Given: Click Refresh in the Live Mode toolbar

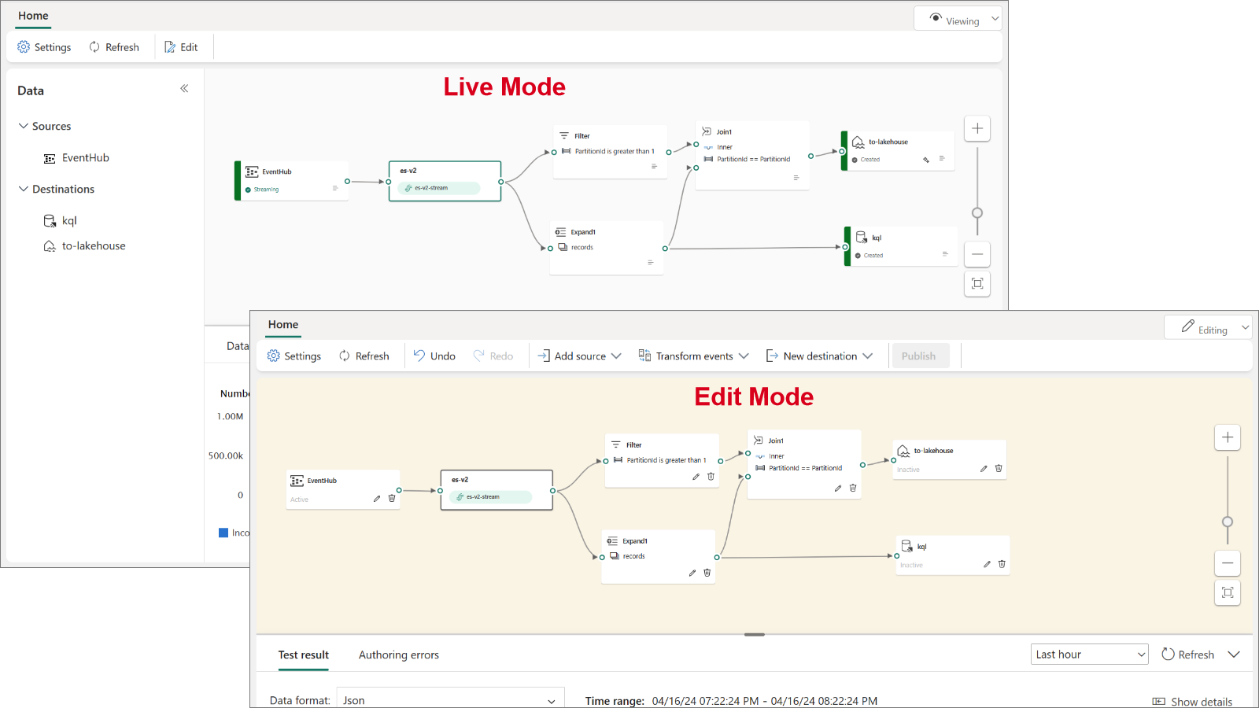Looking at the screenshot, I should [114, 47].
